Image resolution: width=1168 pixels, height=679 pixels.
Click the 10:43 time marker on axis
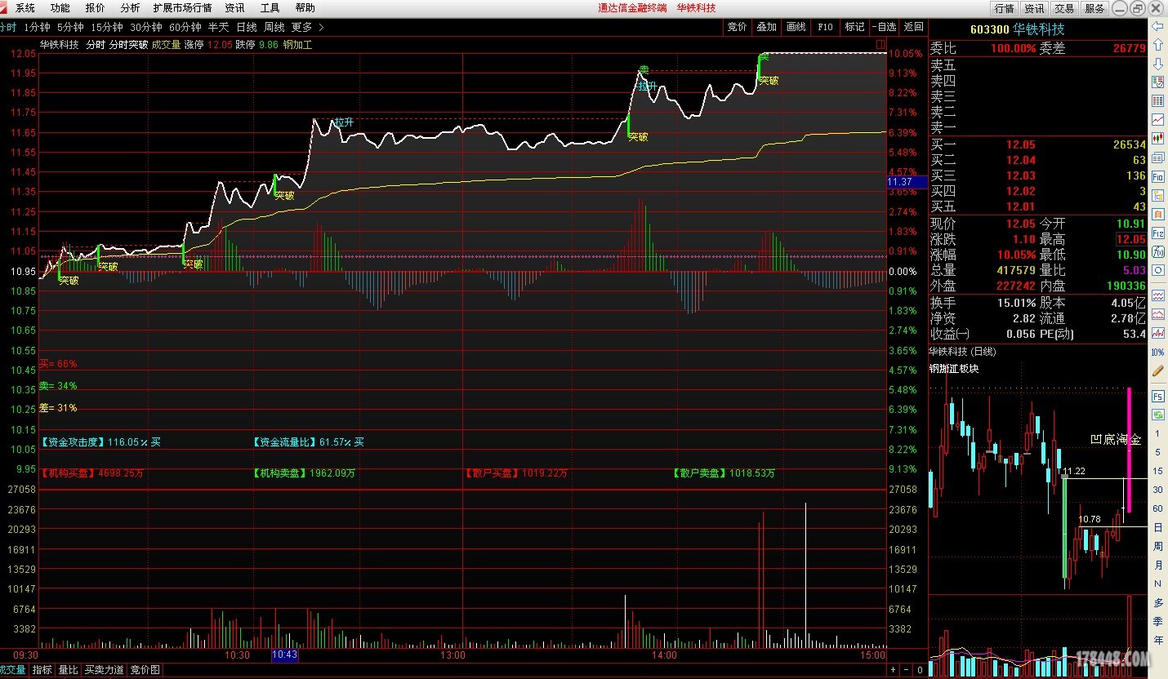tap(285, 655)
